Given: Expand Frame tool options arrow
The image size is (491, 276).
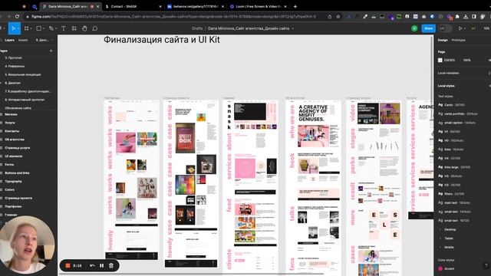Looking at the screenshot, I should [x=31, y=28].
